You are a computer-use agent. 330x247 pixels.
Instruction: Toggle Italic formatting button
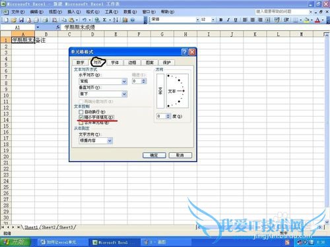click(228, 20)
